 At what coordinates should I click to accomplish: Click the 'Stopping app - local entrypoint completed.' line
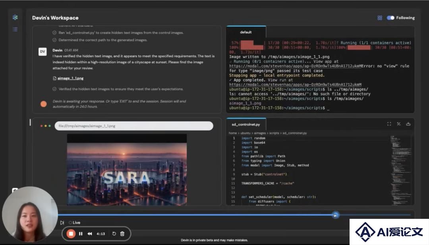click(x=277, y=75)
